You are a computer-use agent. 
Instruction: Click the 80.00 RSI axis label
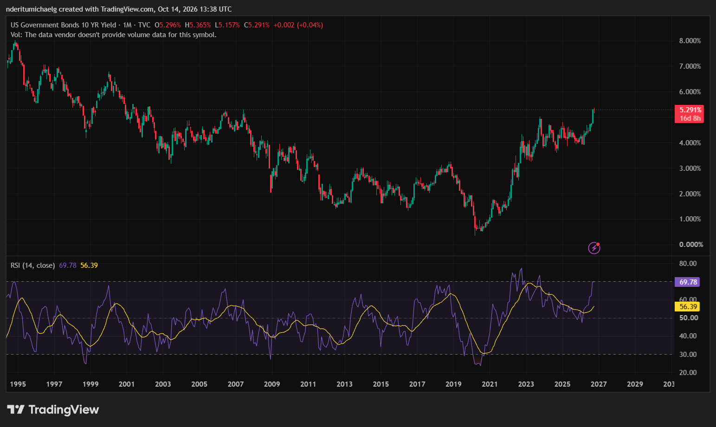688,264
